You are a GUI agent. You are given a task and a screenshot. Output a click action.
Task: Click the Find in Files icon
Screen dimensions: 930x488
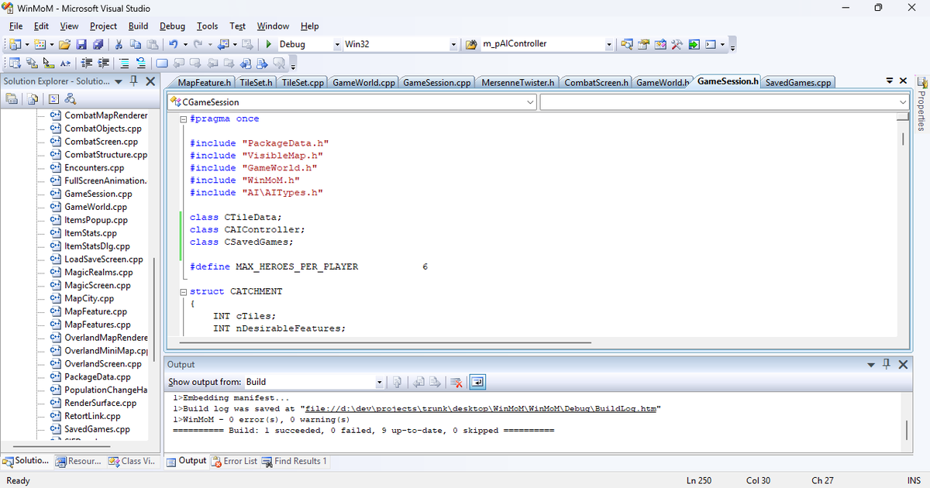[x=471, y=44]
